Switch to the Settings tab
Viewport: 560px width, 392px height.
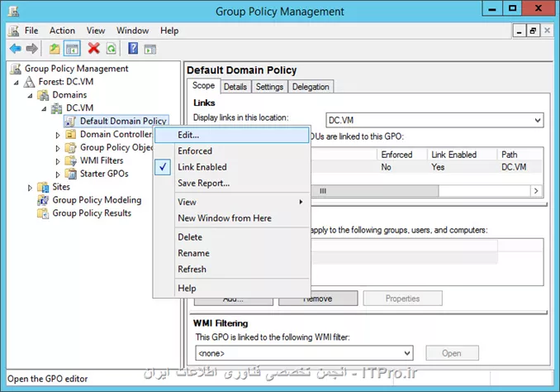[x=269, y=87]
